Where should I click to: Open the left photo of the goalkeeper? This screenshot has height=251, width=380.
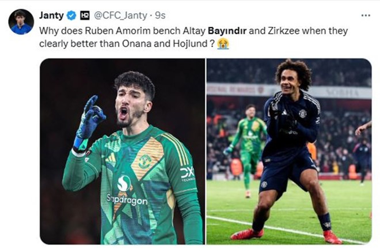click(x=123, y=151)
